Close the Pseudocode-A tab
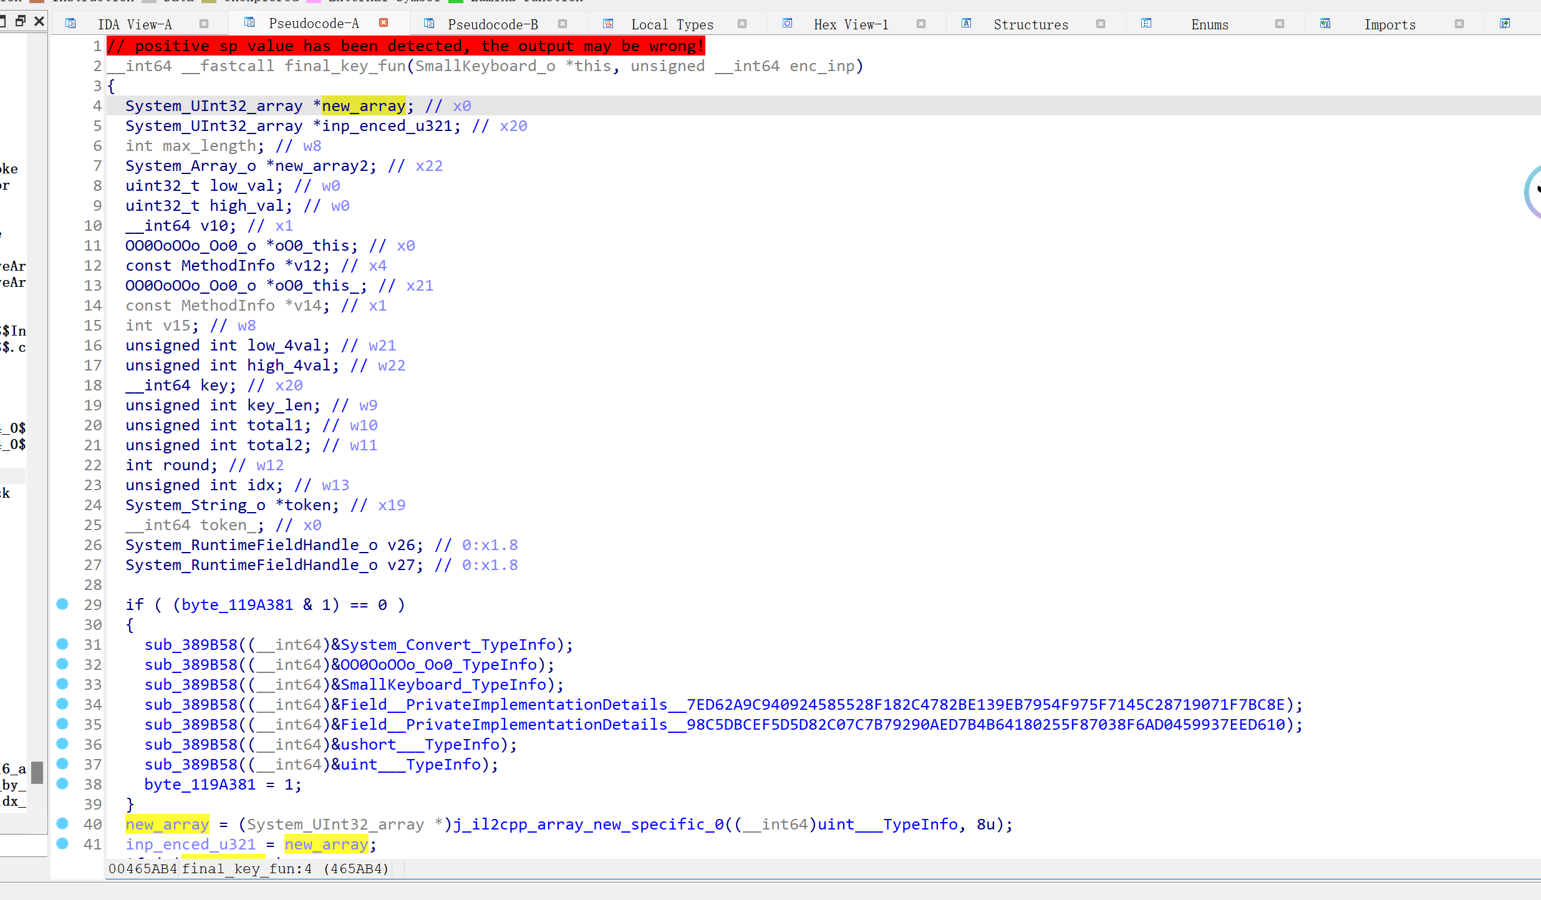This screenshot has width=1541, height=900. pos(384,23)
